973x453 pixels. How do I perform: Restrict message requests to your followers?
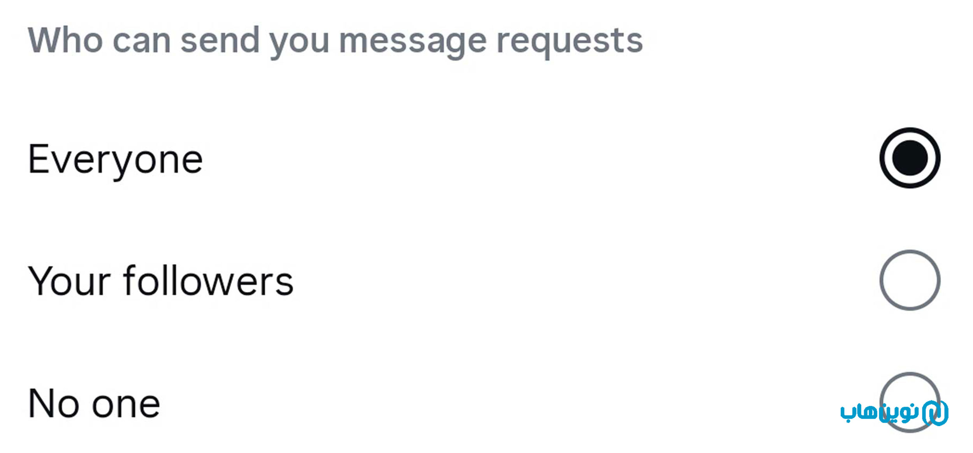click(910, 280)
